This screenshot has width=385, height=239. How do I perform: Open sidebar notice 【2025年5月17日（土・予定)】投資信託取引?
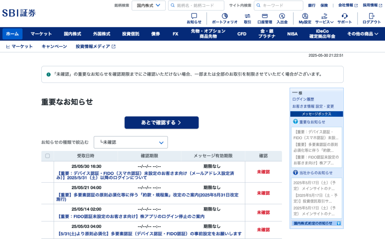point(315,198)
